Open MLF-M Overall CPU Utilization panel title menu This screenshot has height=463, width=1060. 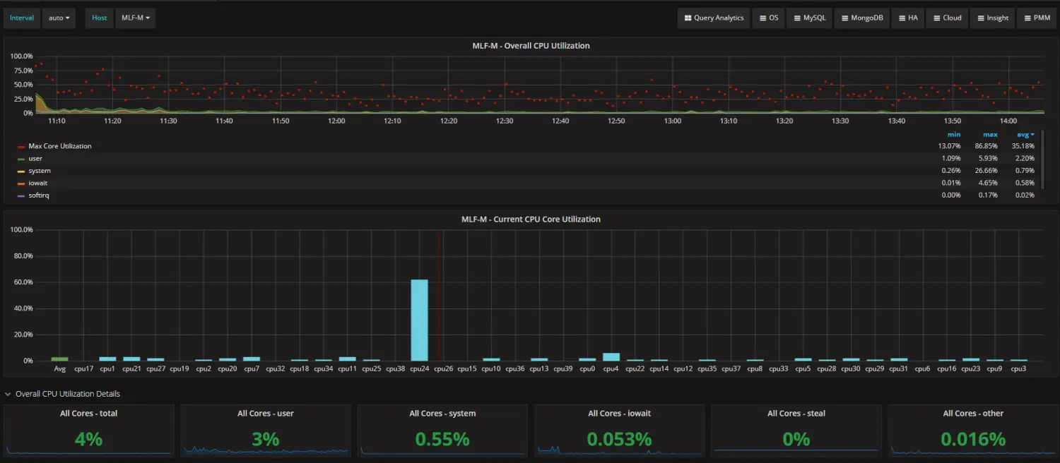pos(531,46)
